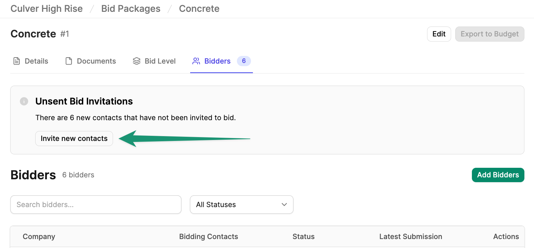
Task: Switch to the Documents tab
Action: point(91,61)
